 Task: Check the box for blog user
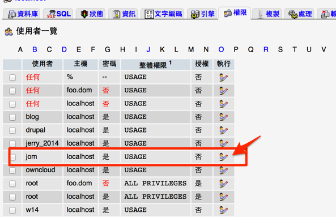tap(12, 117)
